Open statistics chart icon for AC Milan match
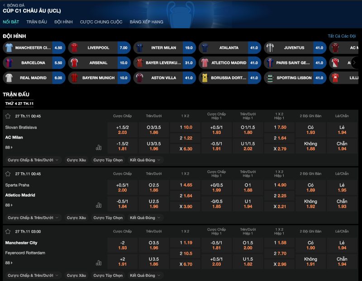 (x=99, y=148)
